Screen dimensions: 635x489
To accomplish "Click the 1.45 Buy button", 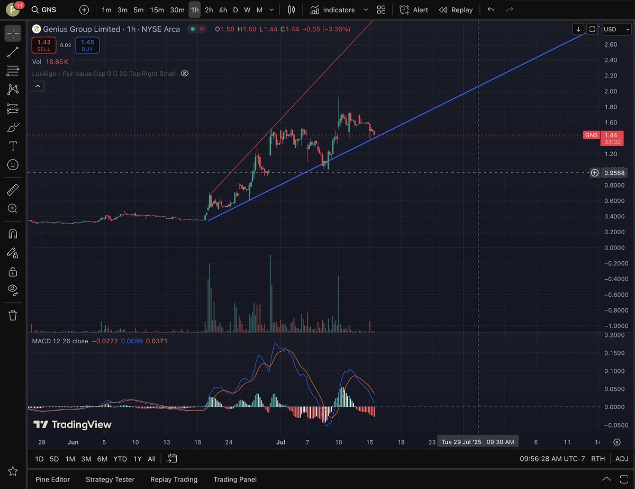I will click(87, 45).
